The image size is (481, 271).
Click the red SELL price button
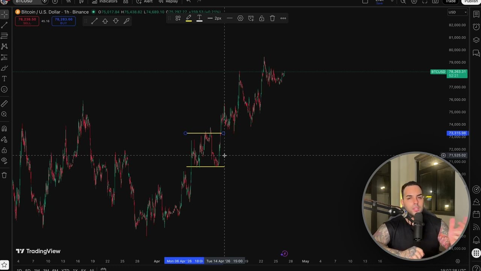pyautogui.click(x=27, y=21)
